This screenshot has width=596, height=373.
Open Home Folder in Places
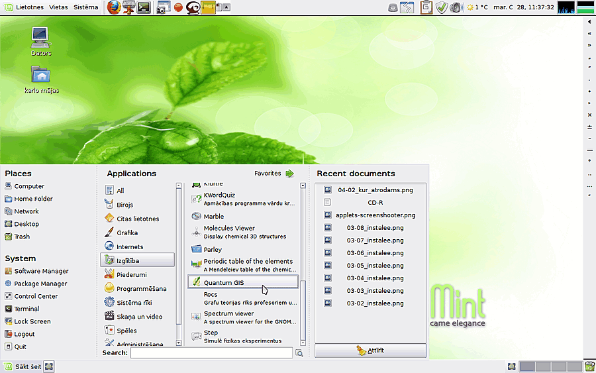(x=29, y=199)
